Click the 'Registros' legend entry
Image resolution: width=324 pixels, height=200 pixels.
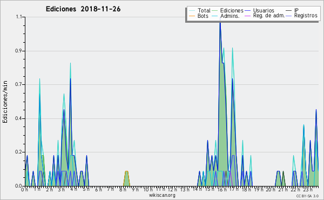(x=302, y=16)
